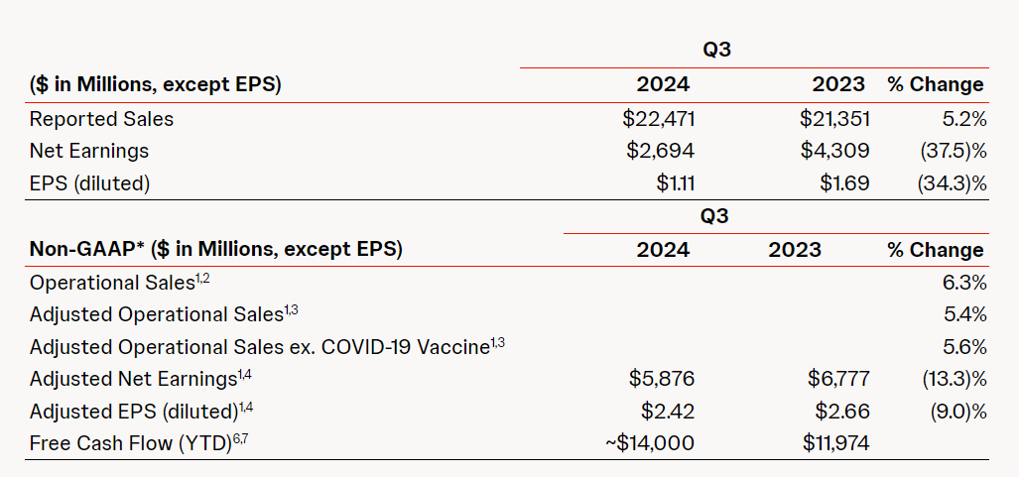Viewport: 1019px width, 477px height.
Task: Click the $11,974 free cash flow figure
Action: pyautogui.click(x=835, y=443)
